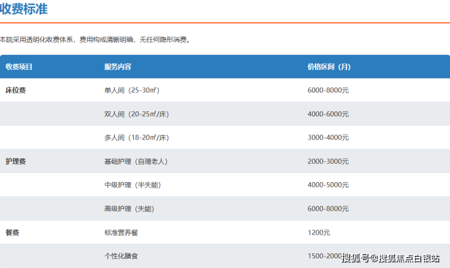
Task: Click the 单人间（25-30㎡） service cell
Action: tap(132, 90)
